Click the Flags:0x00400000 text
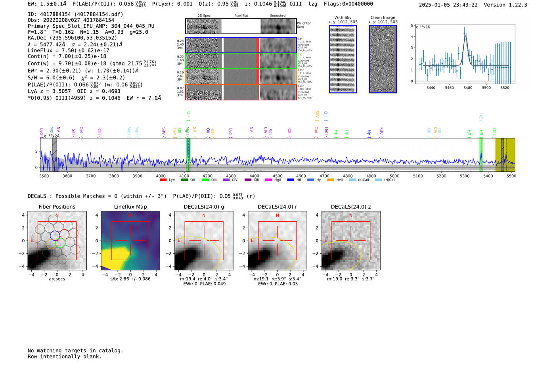The image size is (555, 378). pyautogui.click(x=348, y=4)
